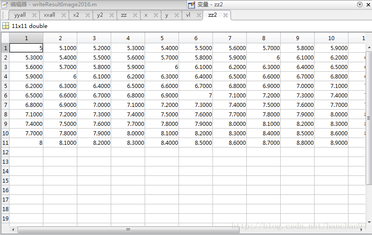Click empty cell in row 12 column 1
This screenshot has height=235, width=372.
coord(26,152)
